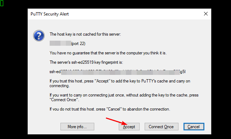This screenshot has height=139, width=231.
Task: Click the ssh-ed25519 key fingerprint label line
Action: pos(86,62)
